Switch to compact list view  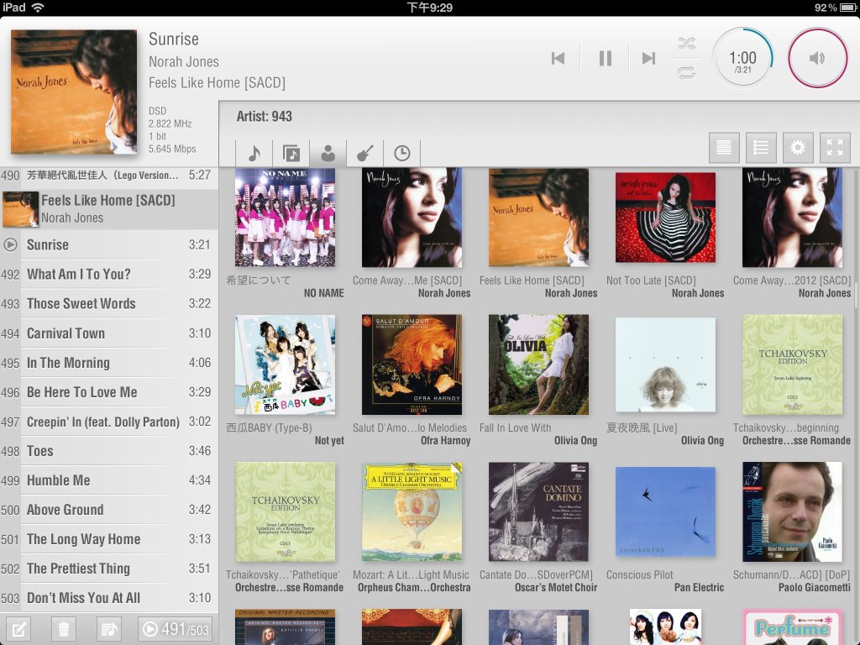tap(724, 148)
